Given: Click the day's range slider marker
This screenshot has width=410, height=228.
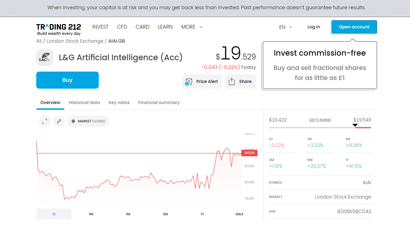Looking at the screenshot, I should [x=355, y=125].
